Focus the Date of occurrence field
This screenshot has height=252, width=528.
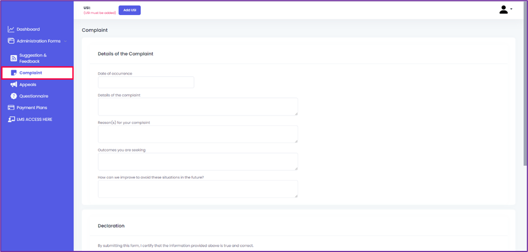(146, 82)
